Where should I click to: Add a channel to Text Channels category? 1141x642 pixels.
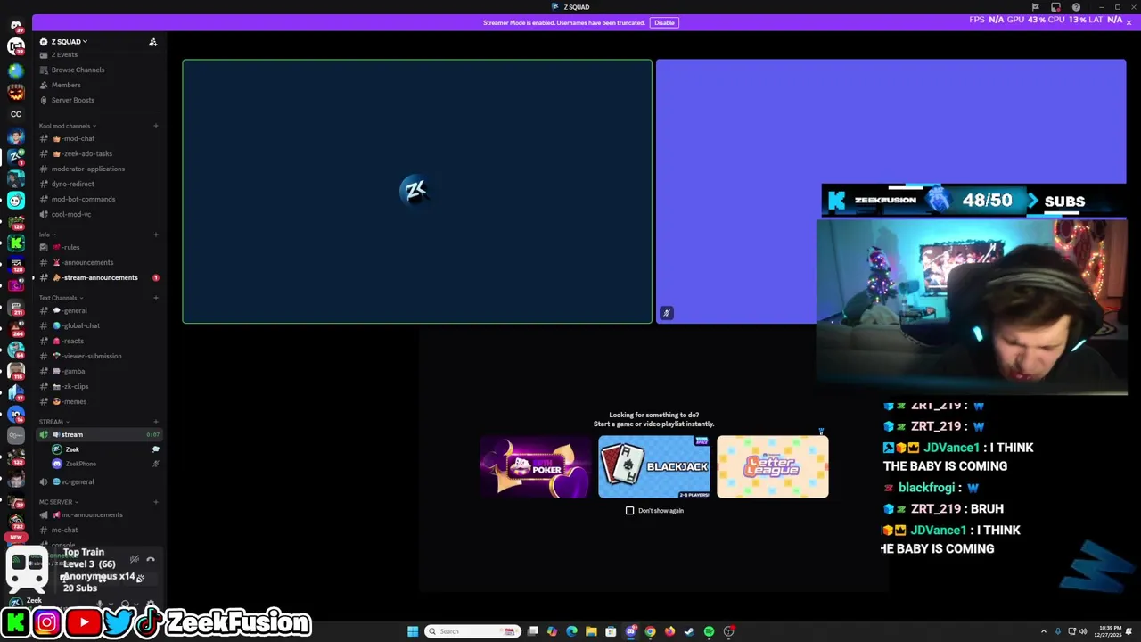155,298
